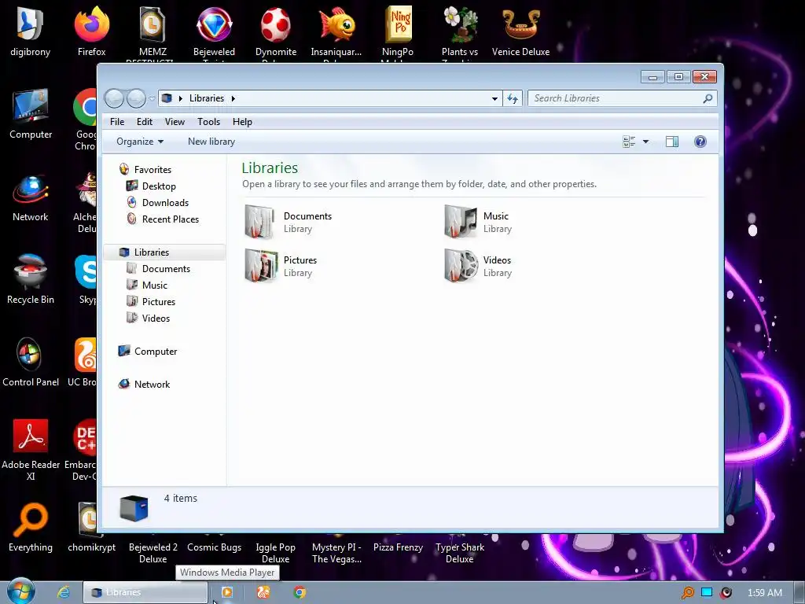Select Downloads under Favorites
Viewport: 805px width, 604px height.
click(157, 203)
